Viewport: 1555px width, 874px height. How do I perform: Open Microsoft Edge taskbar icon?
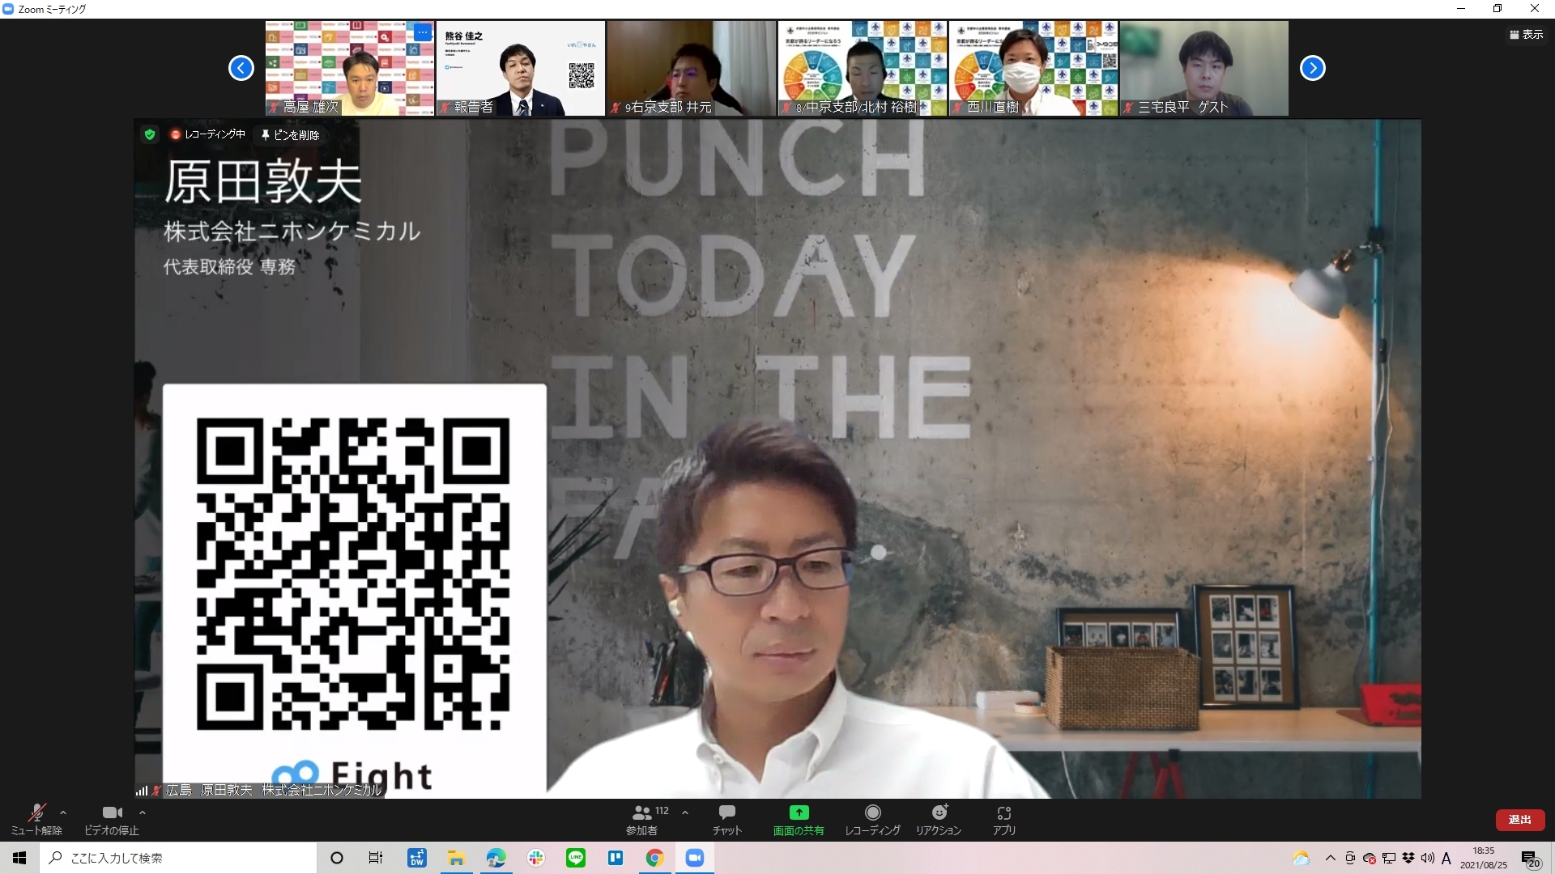click(496, 858)
